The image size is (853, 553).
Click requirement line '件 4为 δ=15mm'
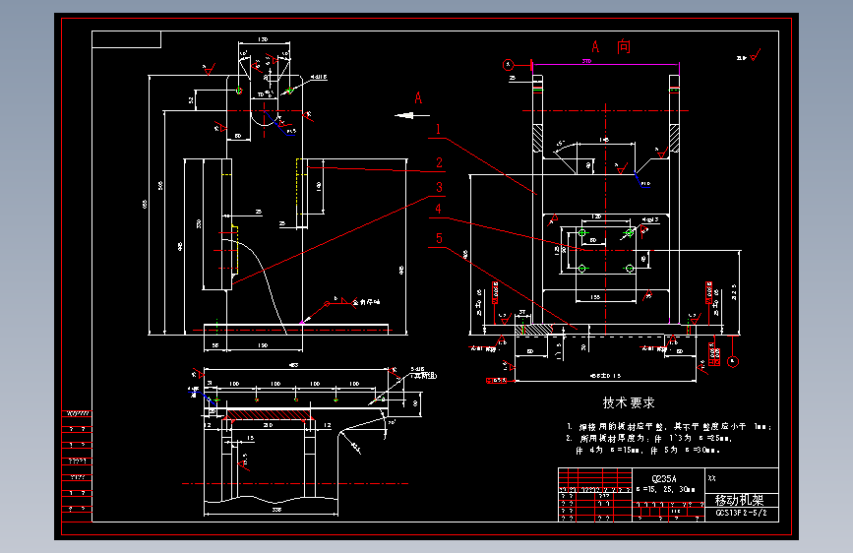pos(648,450)
